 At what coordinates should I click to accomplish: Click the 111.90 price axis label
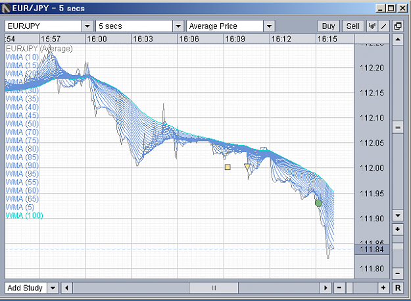pyautogui.click(x=372, y=219)
